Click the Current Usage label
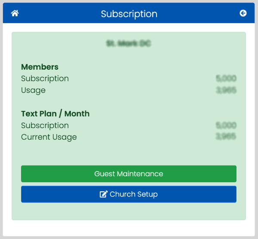The image size is (258, 239). (x=49, y=137)
